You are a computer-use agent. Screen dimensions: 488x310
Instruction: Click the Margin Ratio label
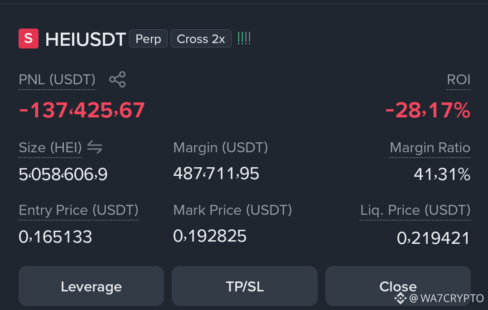[430, 148]
